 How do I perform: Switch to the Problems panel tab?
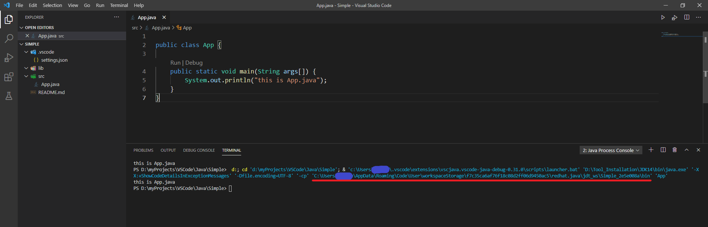[143, 150]
